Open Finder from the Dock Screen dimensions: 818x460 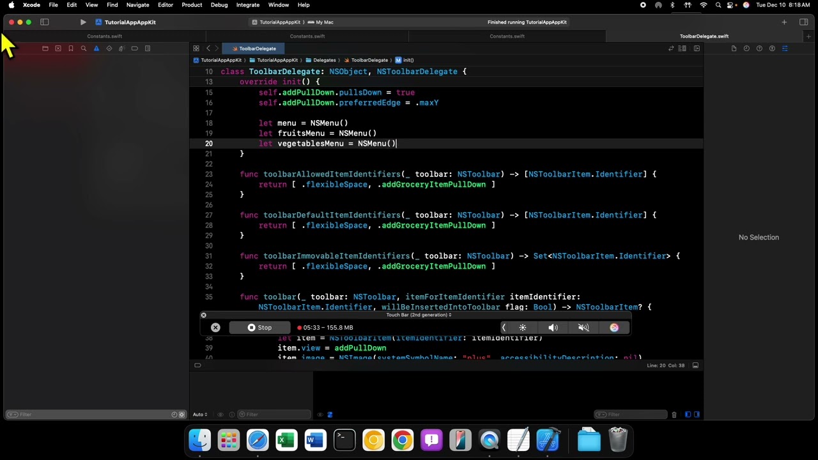pos(199,440)
